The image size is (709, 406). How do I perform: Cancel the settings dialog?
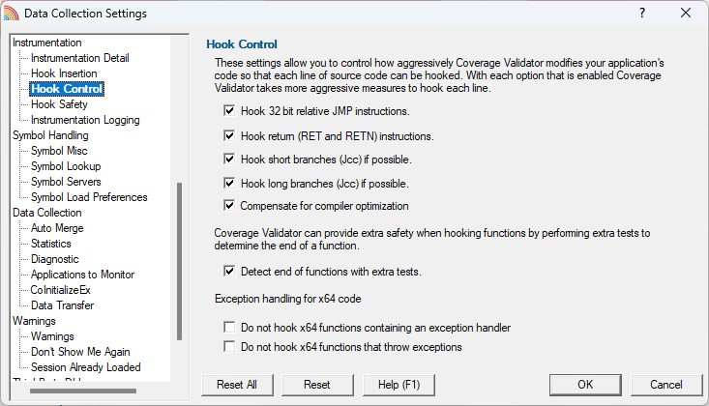(666, 385)
